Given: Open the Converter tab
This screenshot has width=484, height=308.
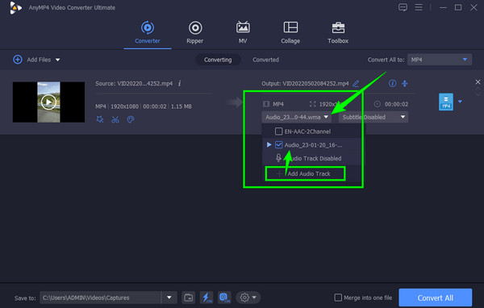Looking at the screenshot, I should pos(148,32).
